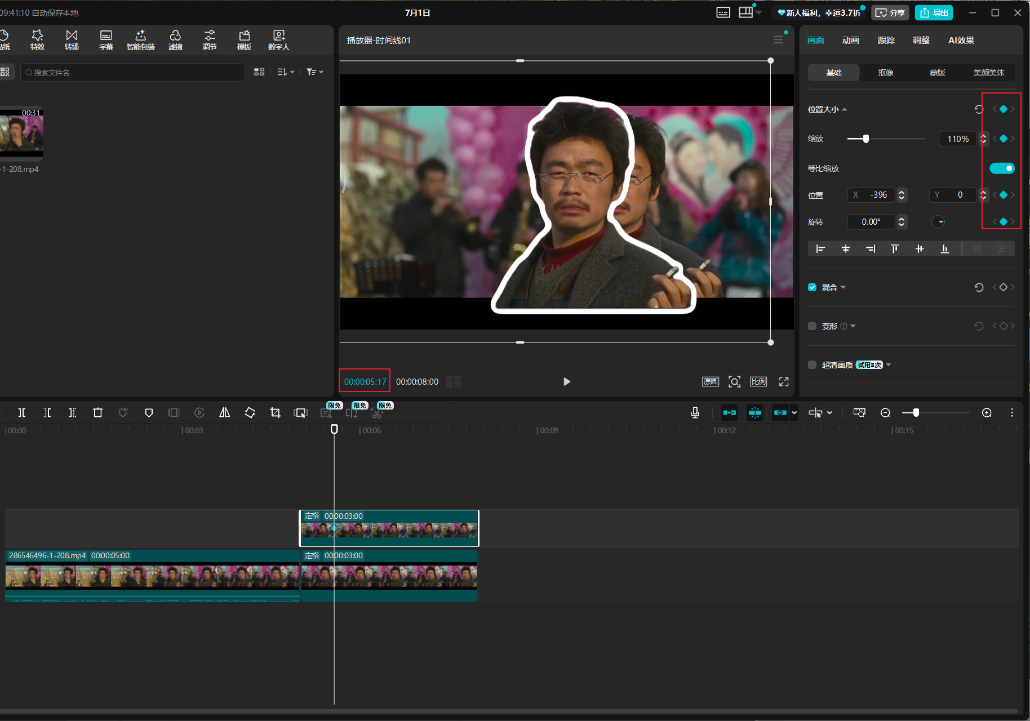Open the 智能包装 smart packaging panel

point(141,40)
